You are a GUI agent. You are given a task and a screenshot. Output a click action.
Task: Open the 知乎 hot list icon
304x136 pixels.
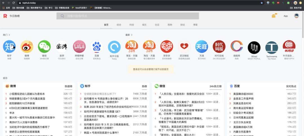[x=9, y=47]
